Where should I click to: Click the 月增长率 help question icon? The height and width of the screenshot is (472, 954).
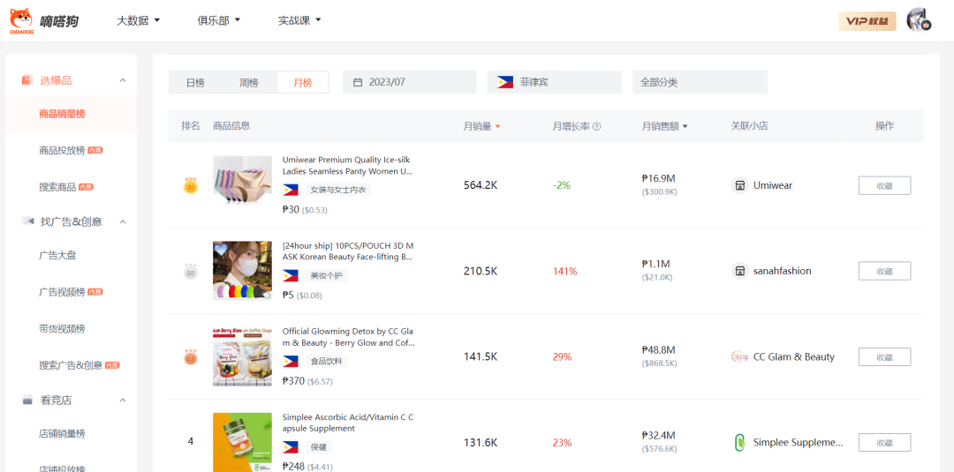coord(597,126)
